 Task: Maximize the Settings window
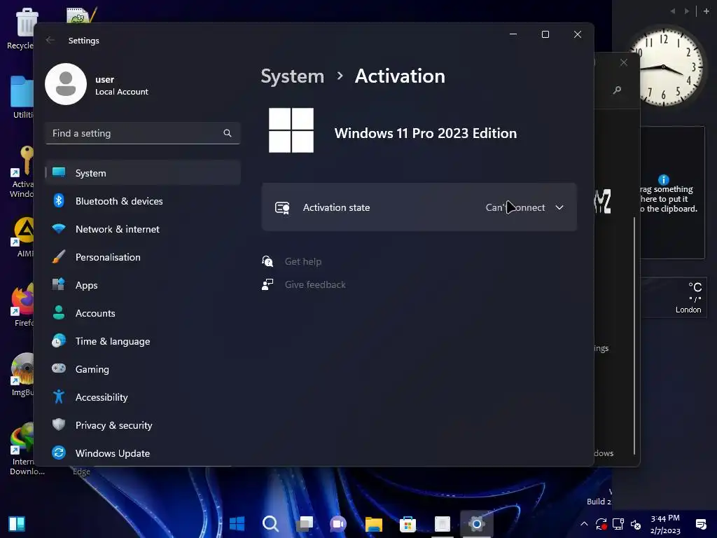[x=545, y=34]
